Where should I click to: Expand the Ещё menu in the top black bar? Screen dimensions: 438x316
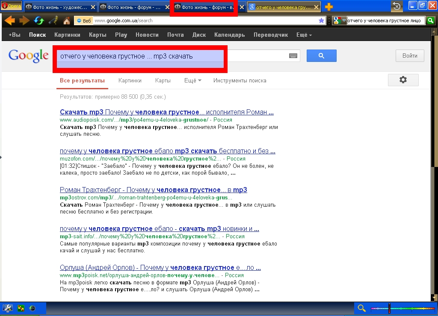pyautogui.click(x=304, y=35)
